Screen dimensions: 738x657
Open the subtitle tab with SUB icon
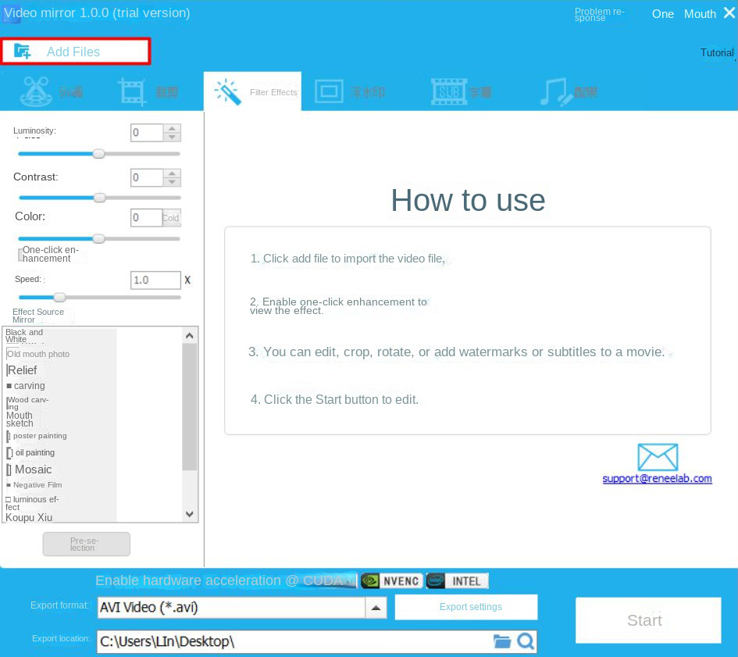(448, 91)
